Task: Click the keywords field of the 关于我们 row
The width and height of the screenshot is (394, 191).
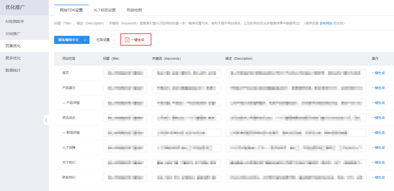Action: 186,162
